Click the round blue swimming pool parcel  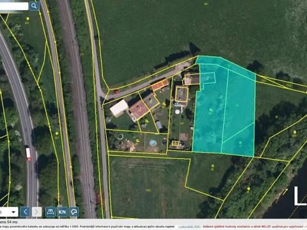[x=152, y=142]
